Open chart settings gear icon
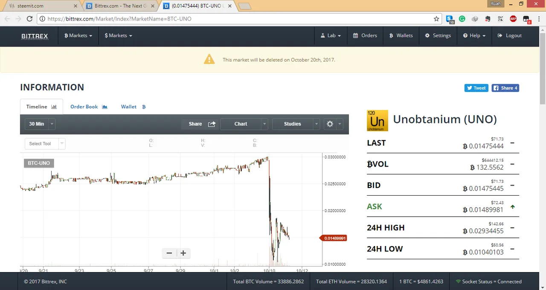The width and height of the screenshot is (546, 290). click(330, 124)
